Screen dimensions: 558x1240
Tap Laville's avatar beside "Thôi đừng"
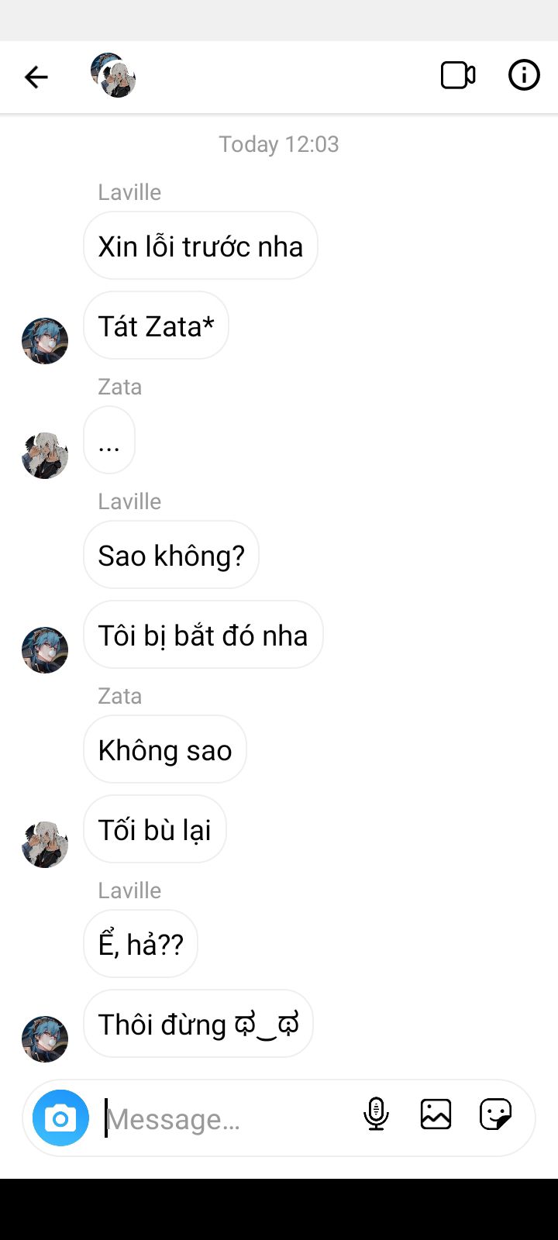point(45,1038)
